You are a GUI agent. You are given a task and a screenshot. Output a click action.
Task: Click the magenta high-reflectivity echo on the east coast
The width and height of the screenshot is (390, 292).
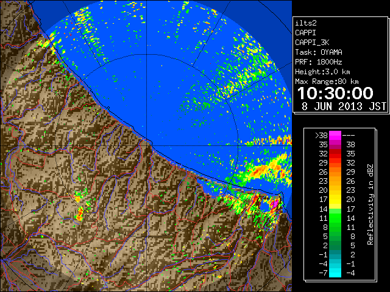(x=275, y=204)
